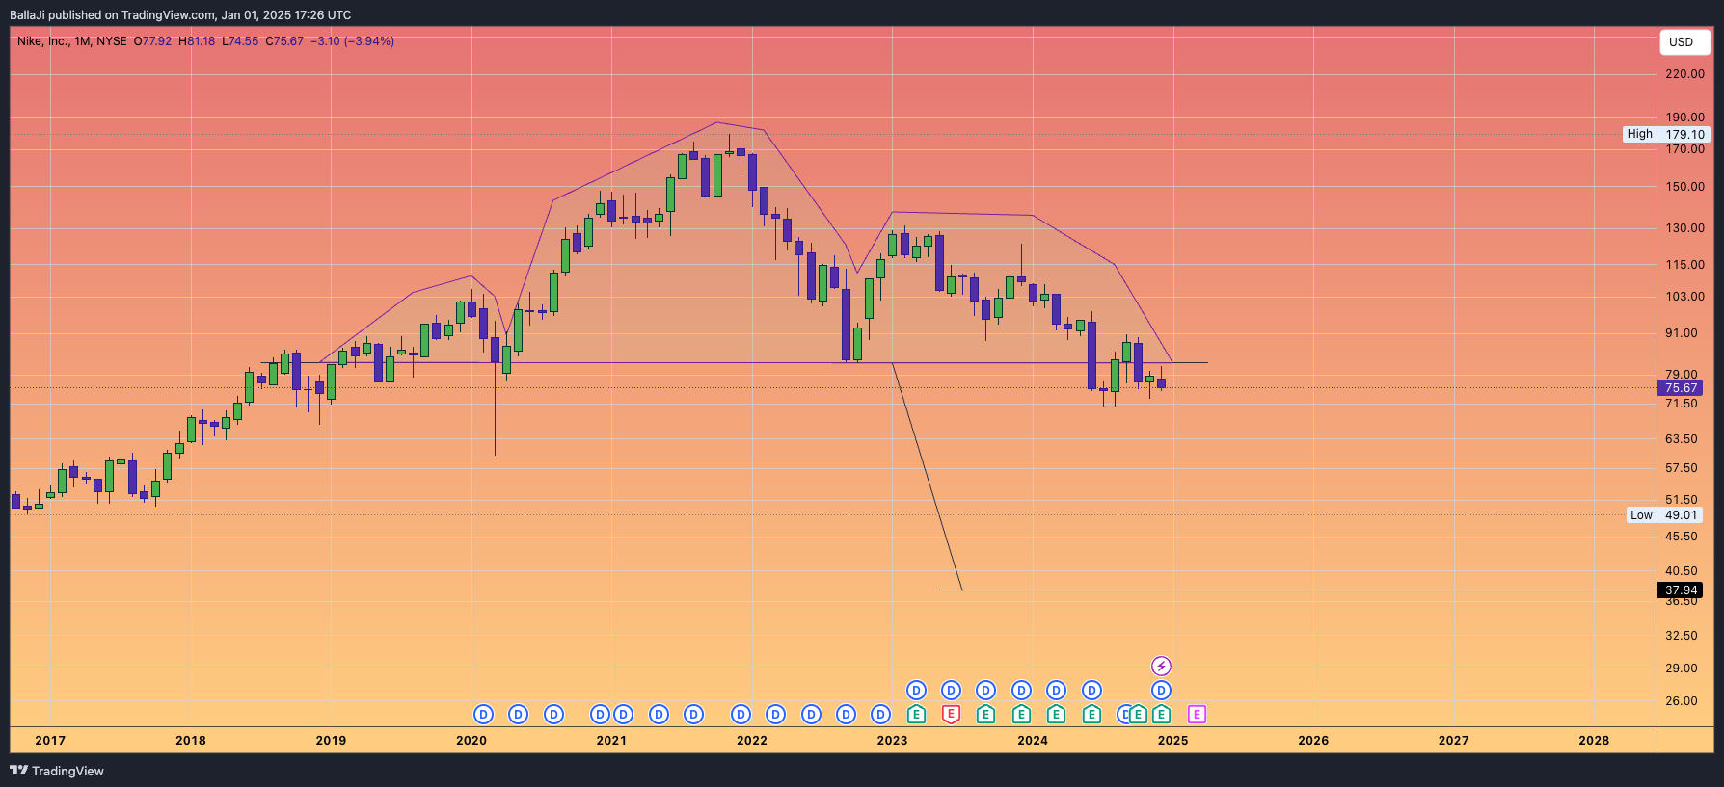1724x787 pixels.
Task: Click the −3.10 (−3.94%) change value
Action: coord(353,41)
